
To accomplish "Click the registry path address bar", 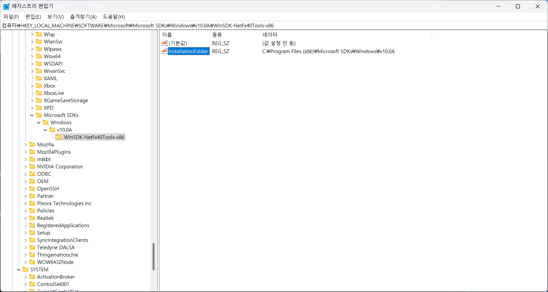I will coord(274,25).
